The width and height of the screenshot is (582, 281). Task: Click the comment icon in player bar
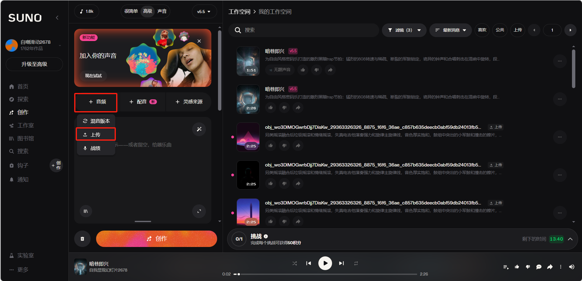[x=539, y=267]
